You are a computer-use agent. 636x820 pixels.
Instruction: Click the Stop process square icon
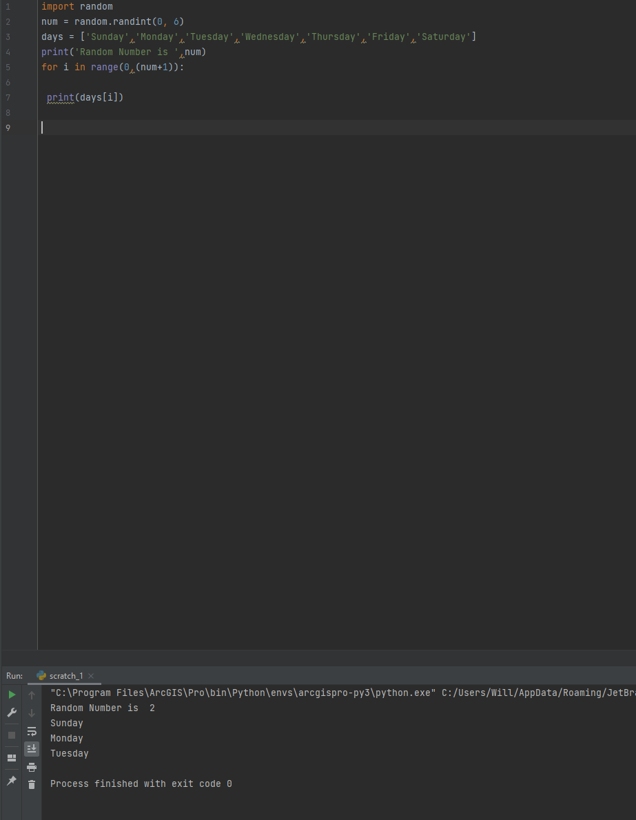[11, 735]
